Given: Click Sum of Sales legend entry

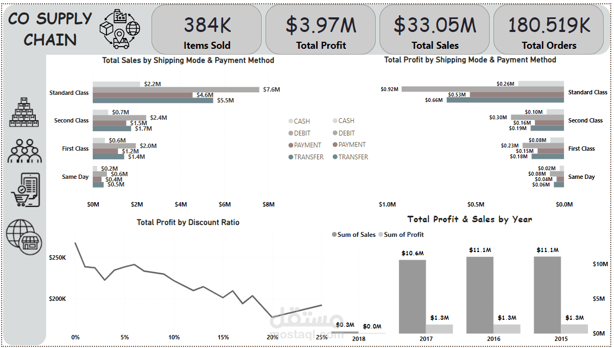Looking at the screenshot, I should 353,235.
